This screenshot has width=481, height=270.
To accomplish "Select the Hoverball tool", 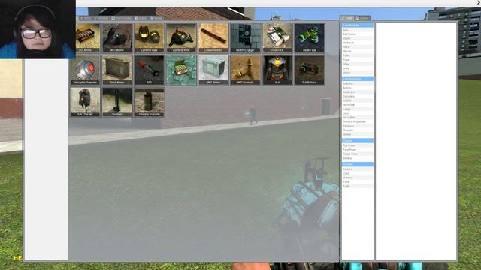I will coord(358,105).
